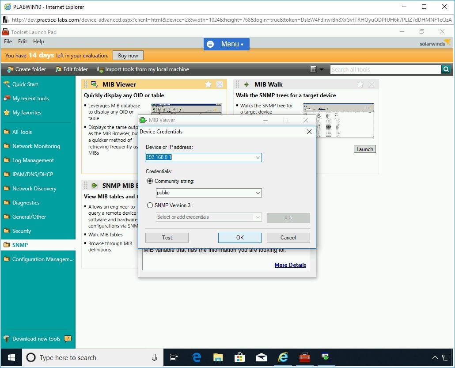Select Network Monitoring in the sidebar
Screen dimensions: 455x368
click(x=36, y=146)
